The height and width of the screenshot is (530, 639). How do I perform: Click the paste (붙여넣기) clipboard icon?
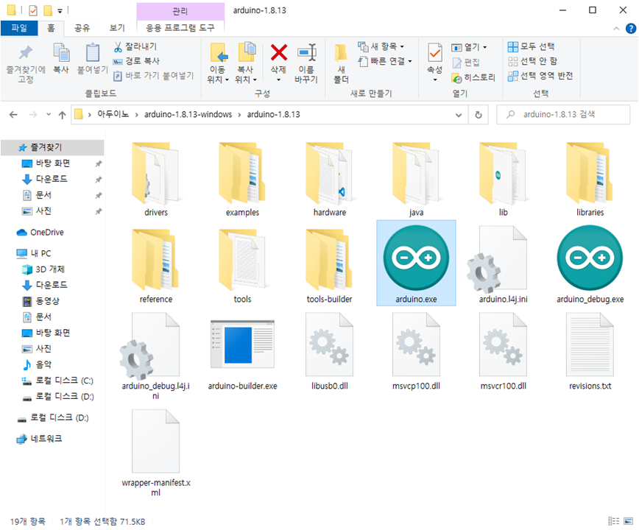93,53
